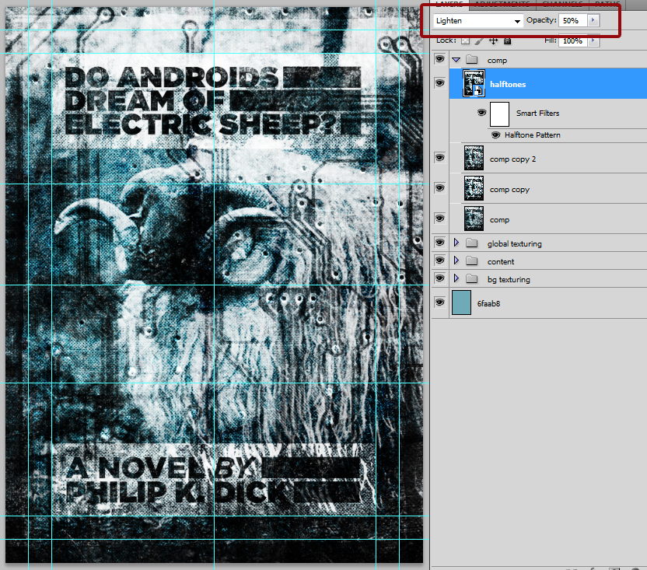
Task: Select the comp copy layer thumbnail
Action: point(474,188)
